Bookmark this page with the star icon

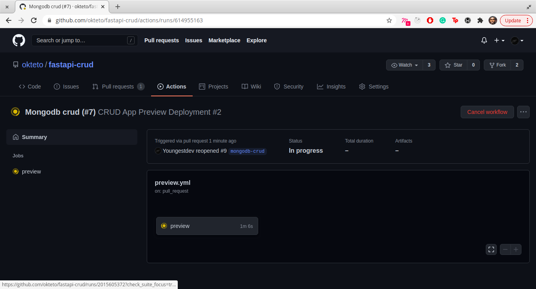[x=389, y=20]
